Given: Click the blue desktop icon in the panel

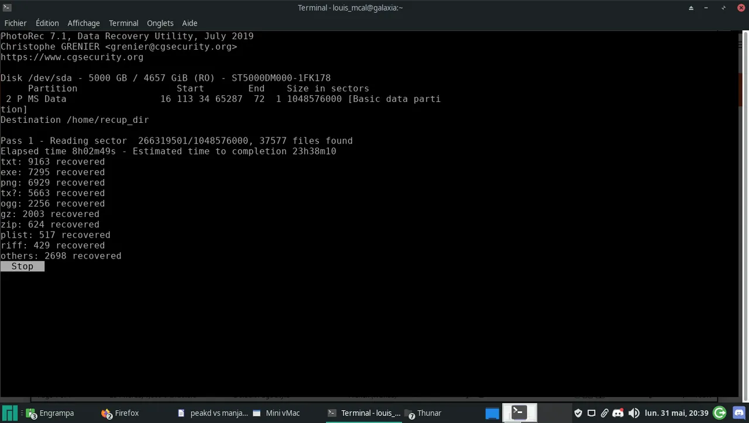Looking at the screenshot, I should [492, 413].
